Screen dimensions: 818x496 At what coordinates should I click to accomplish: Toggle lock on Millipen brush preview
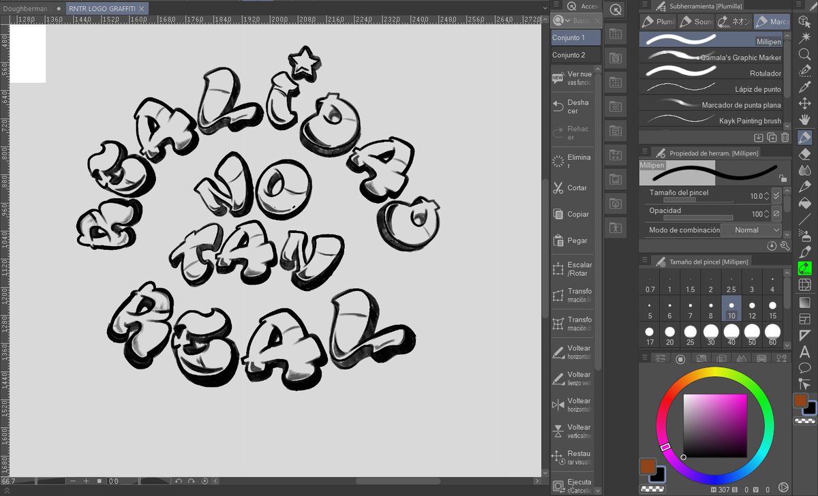[783, 179]
